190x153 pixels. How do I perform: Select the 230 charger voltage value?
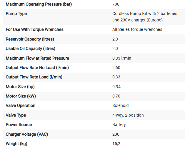(x=116, y=134)
